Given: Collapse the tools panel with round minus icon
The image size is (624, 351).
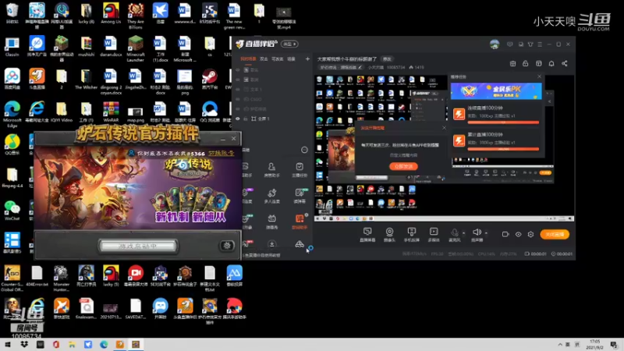Looking at the screenshot, I should [x=304, y=150].
